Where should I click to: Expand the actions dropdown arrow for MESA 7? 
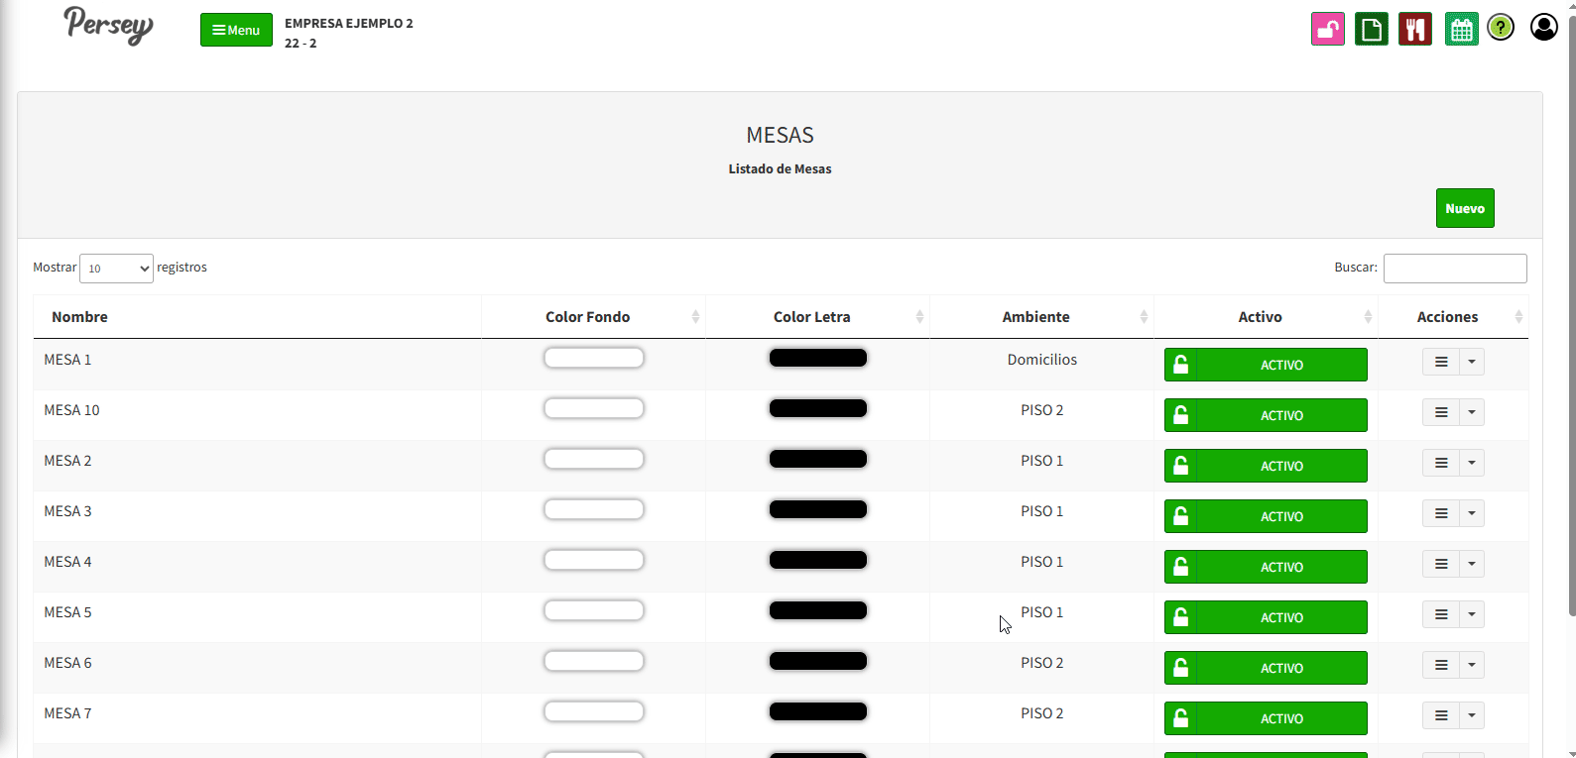1472,716
